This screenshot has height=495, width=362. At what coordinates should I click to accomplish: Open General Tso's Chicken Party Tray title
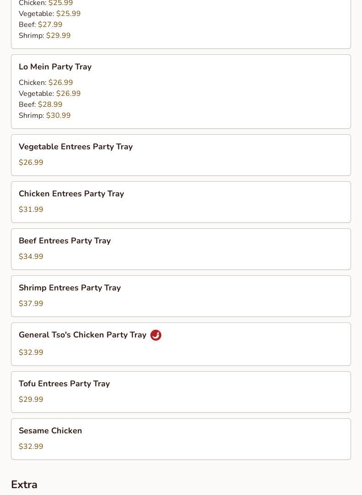(x=83, y=335)
